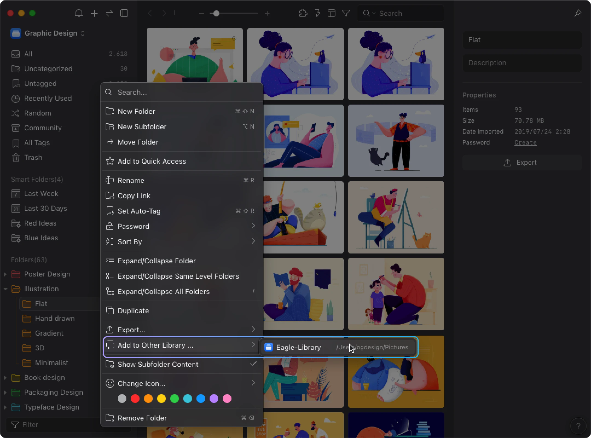The width and height of the screenshot is (591, 438).
Task: Open the Change Icon... submenu
Action: [182, 384]
